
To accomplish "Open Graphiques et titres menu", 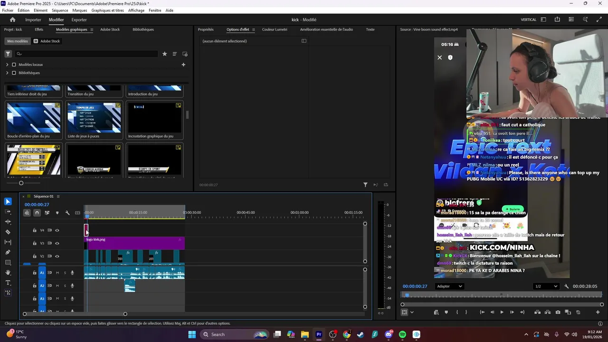I will [x=107, y=10].
